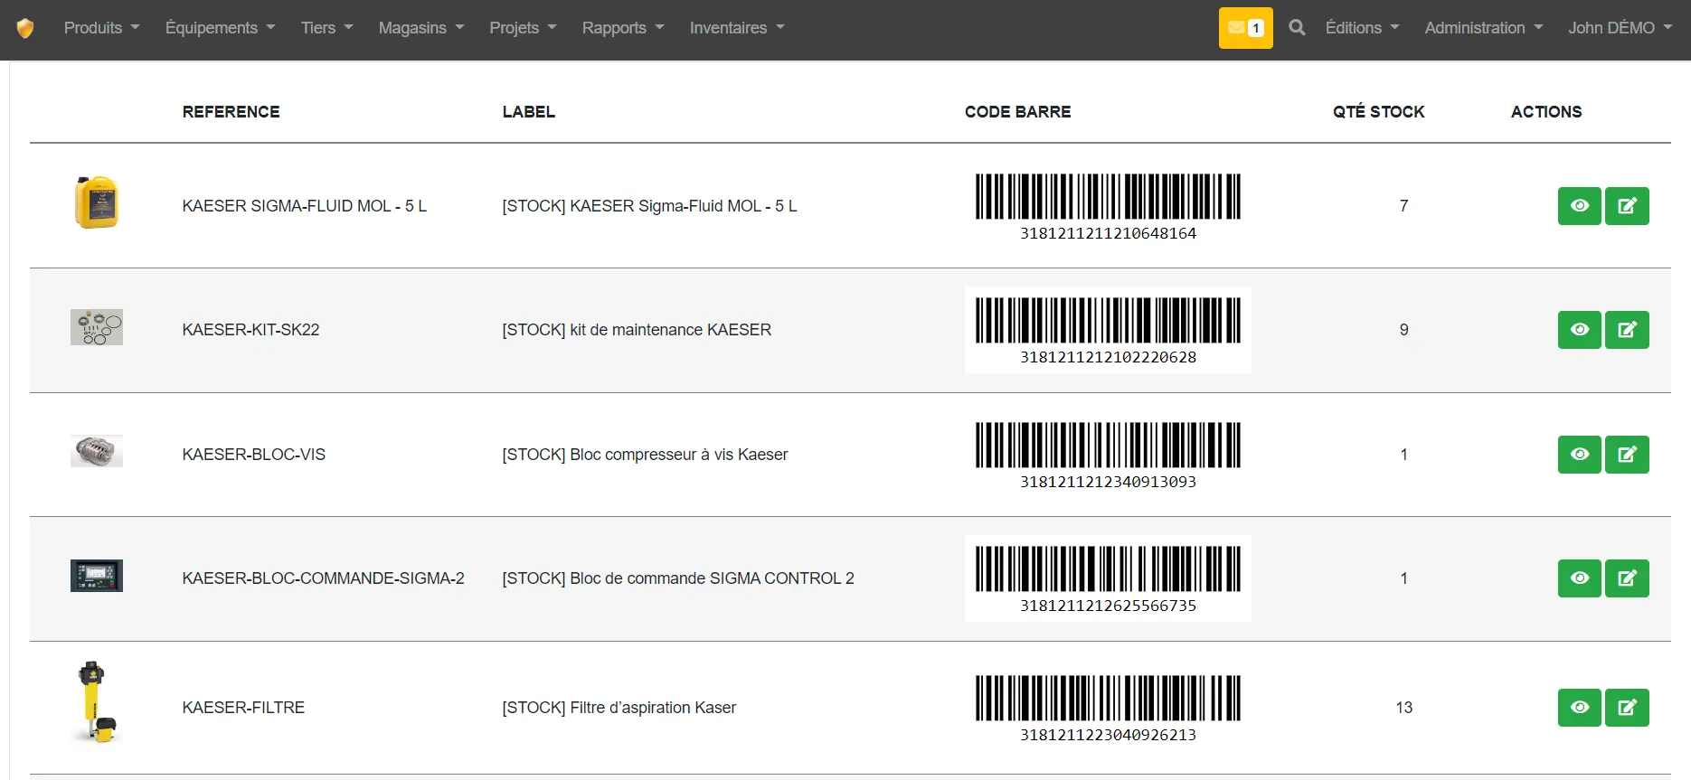
Task: Expand the Inventaires menu
Action: click(x=737, y=28)
